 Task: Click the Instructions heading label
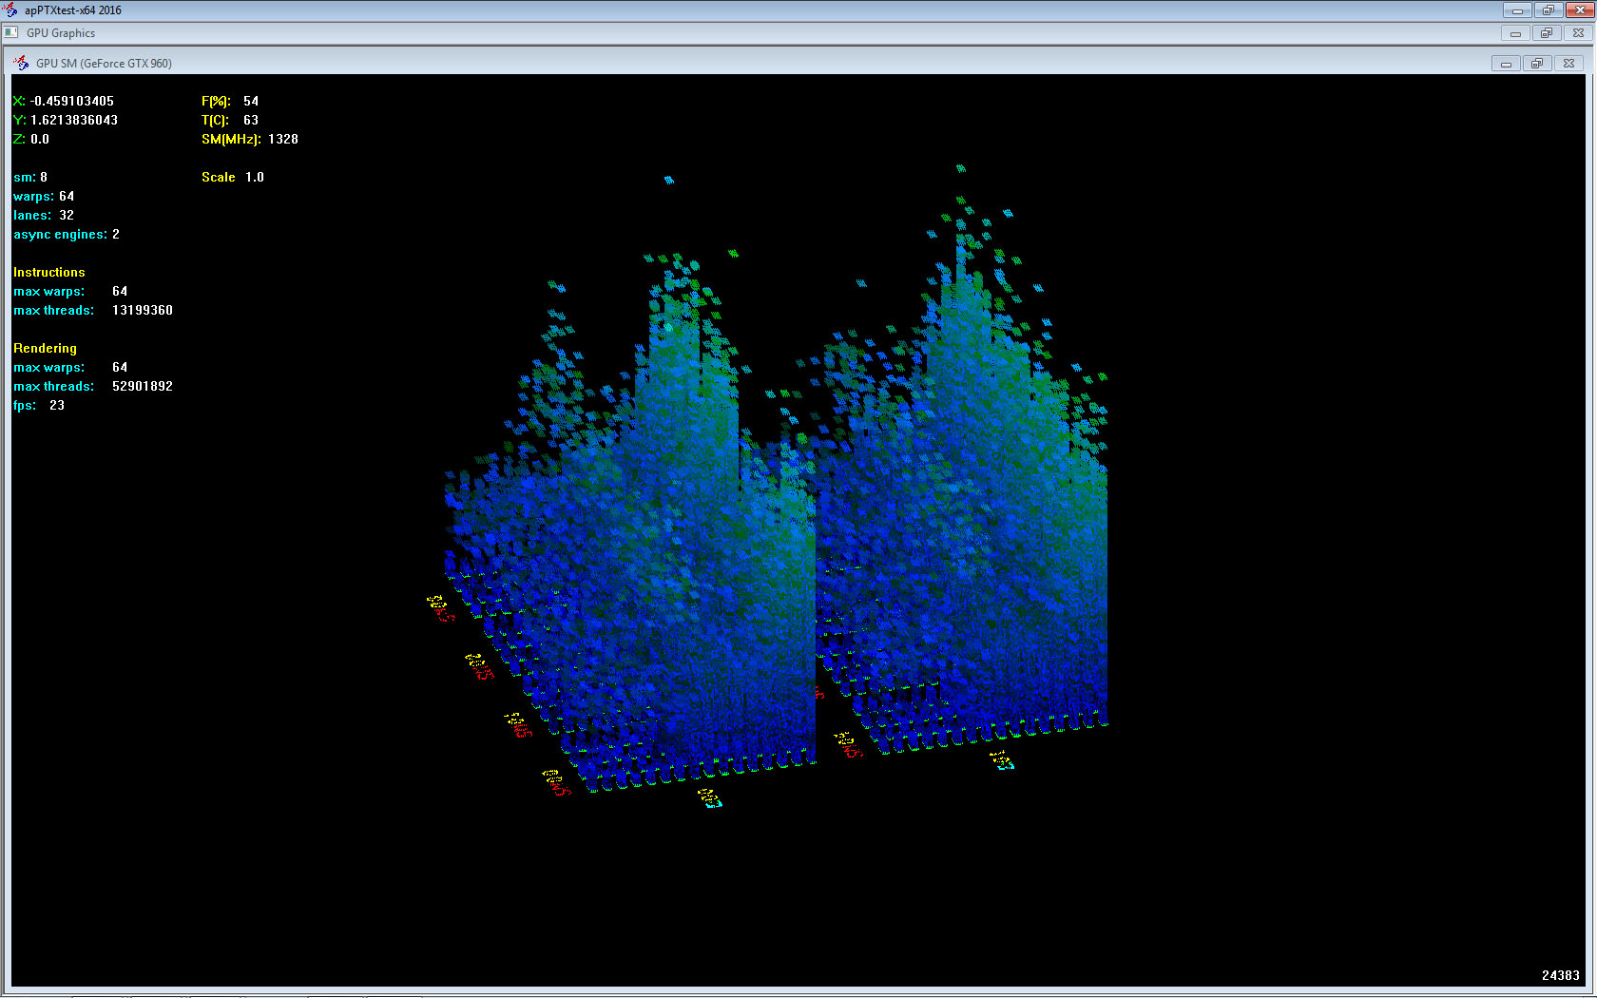[x=48, y=273]
